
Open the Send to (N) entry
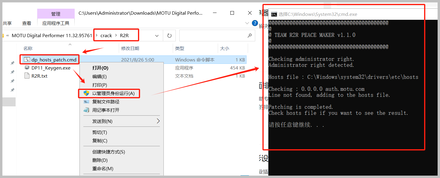click(102, 121)
